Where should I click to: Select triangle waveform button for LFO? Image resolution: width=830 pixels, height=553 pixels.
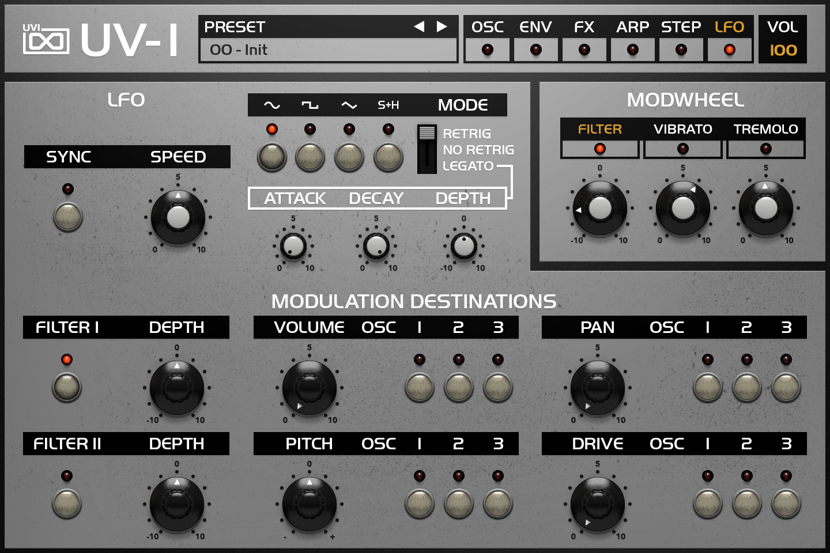click(349, 157)
